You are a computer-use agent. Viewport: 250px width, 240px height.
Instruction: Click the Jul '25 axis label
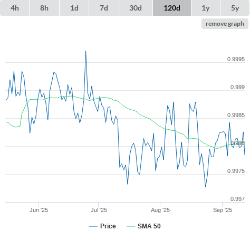pos(99,210)
